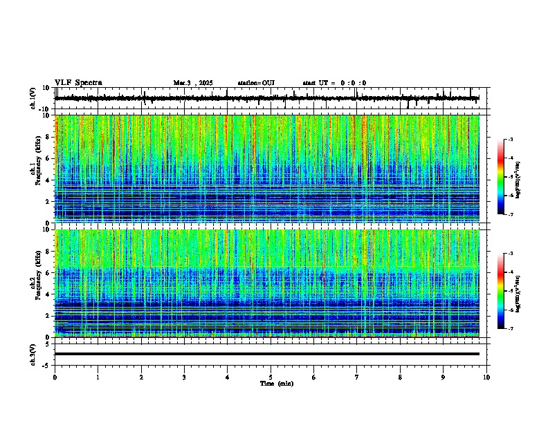Click the ch.1 spectrogram panel

[266, 169]
